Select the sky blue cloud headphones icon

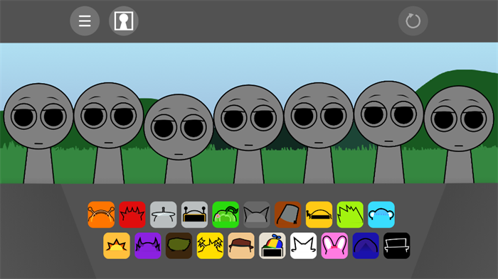coord(381,214)
